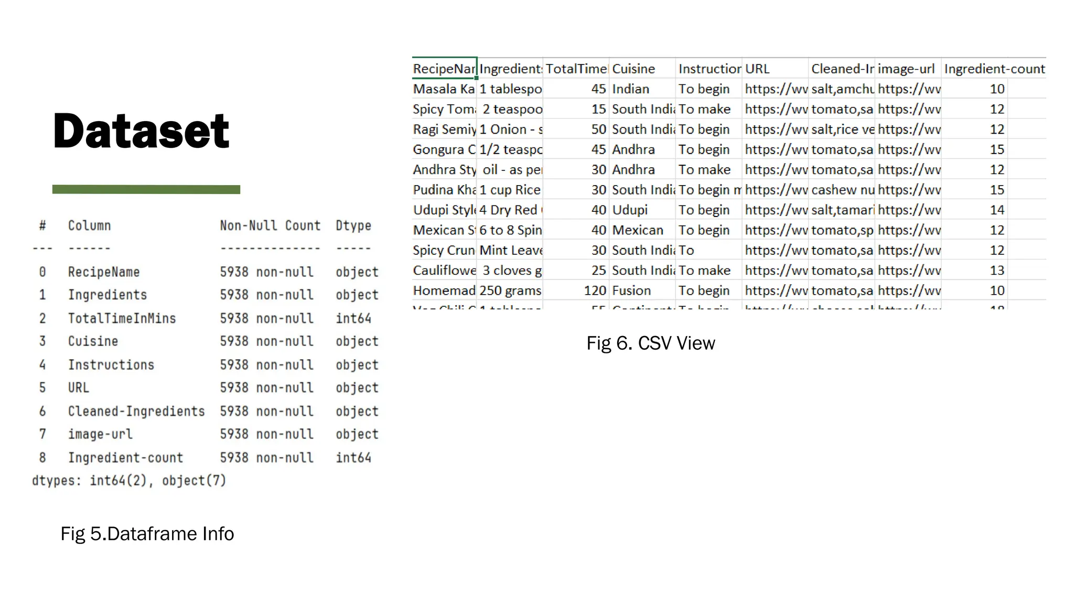Click the dtypes summary line
The image size is (1074, 604).
[x=129, y=481]
